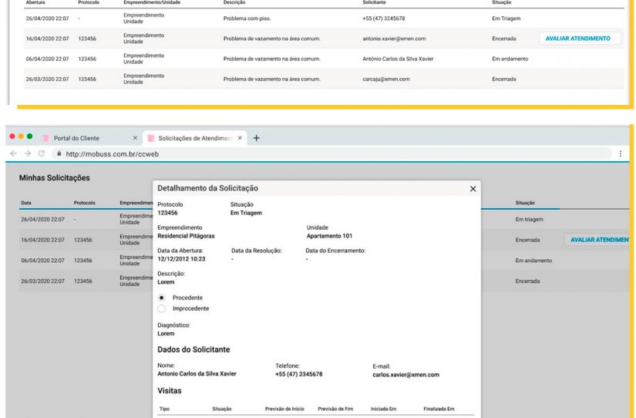Click the green window maximize dot
The image size is (636, 418).
[x=29, y=137]
